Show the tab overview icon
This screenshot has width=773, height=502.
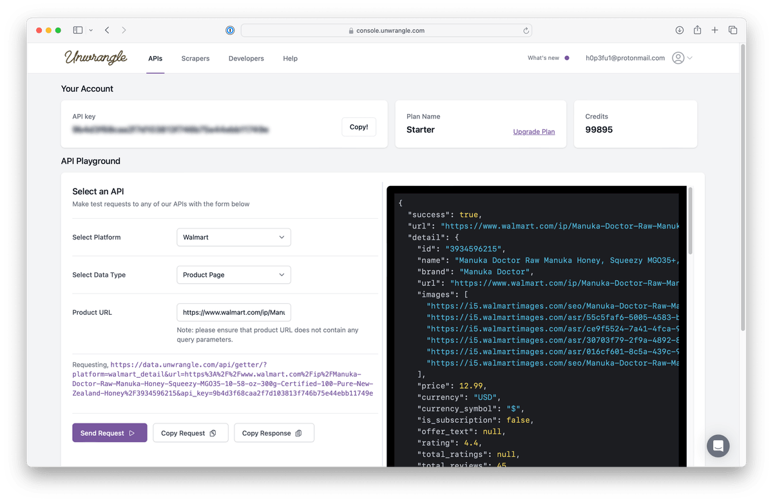click(x=732, y=30)
